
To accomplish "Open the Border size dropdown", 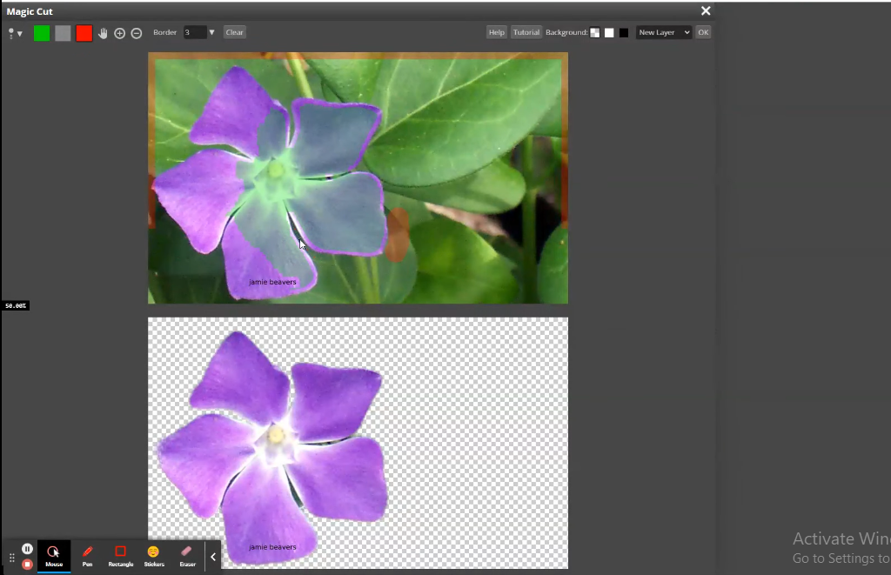I will click(211, 32).
